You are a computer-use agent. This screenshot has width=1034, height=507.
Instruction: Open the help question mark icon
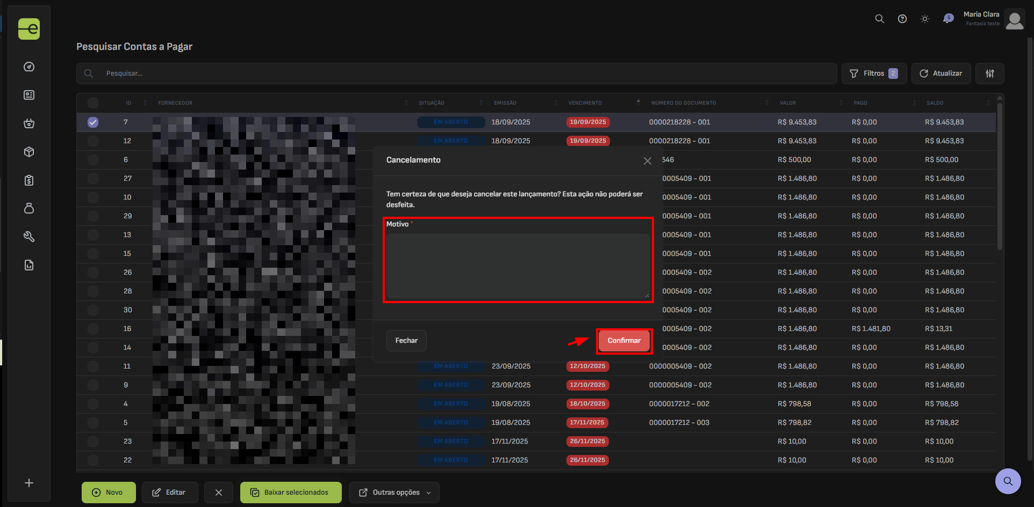[902, 19]
